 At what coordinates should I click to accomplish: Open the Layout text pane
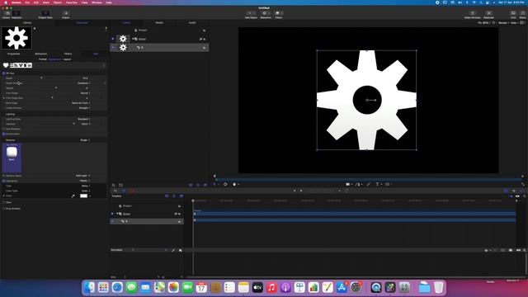(x=68, y=59)
